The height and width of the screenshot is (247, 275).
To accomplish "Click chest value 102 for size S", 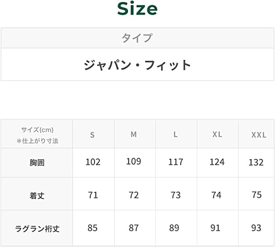I will (93, 162).
